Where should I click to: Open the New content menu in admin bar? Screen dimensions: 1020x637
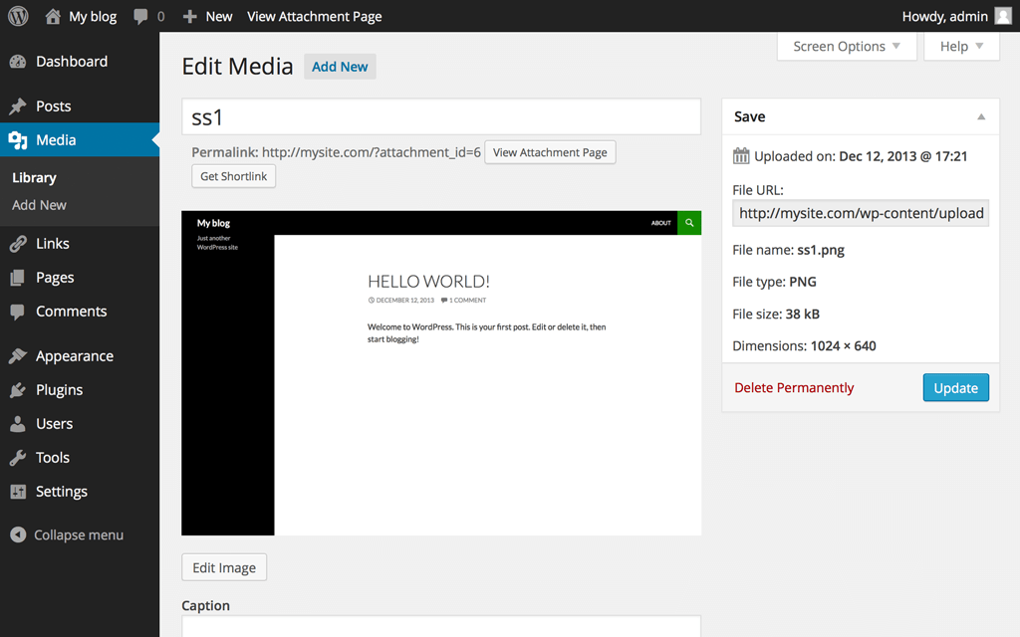[207, 16]
